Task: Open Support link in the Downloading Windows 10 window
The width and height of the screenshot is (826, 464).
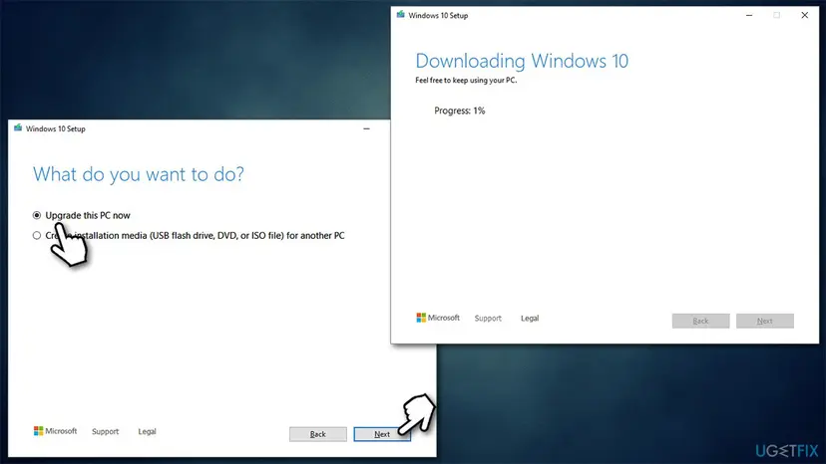Action: (x=488, y=319)
